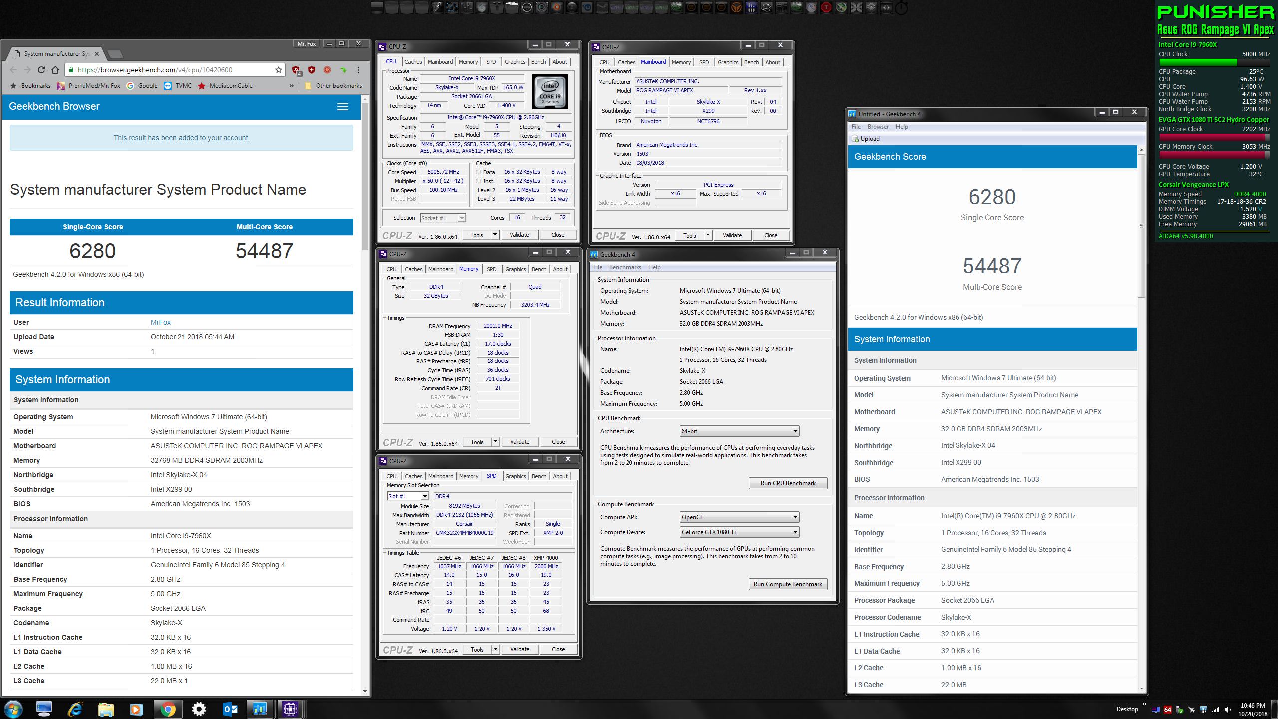Click Run Compute Benchmark

(x=788, y=584)
